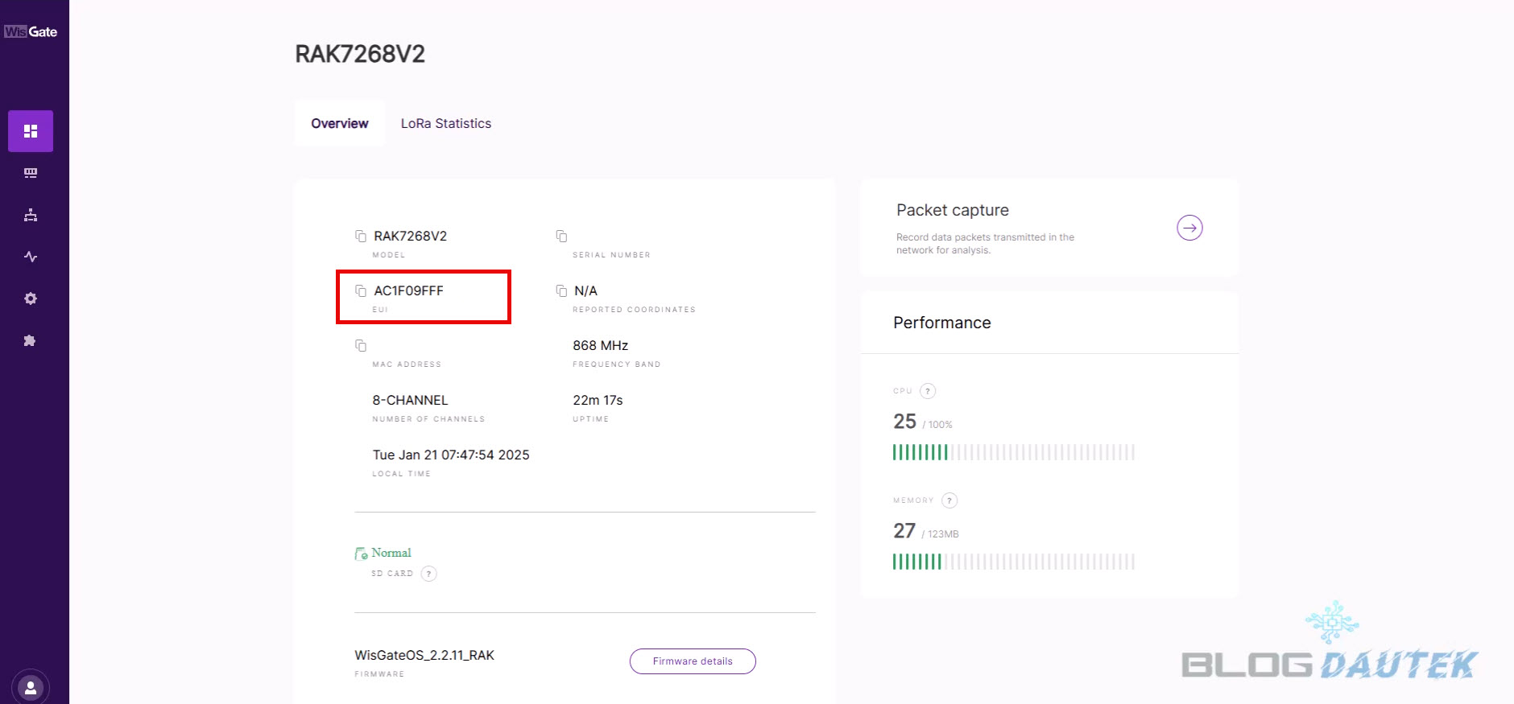The height and width of the screenshot is (704, 1514).
Task: Select the Overview tab
Action: click(x=339, y=123)
